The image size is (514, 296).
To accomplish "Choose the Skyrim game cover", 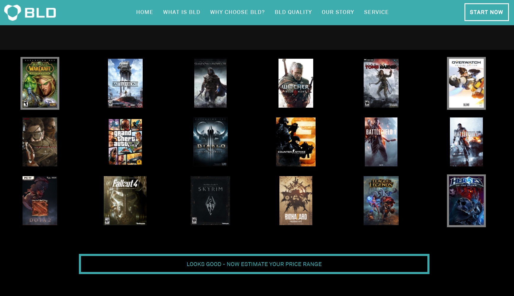I will tap(210, 201).
